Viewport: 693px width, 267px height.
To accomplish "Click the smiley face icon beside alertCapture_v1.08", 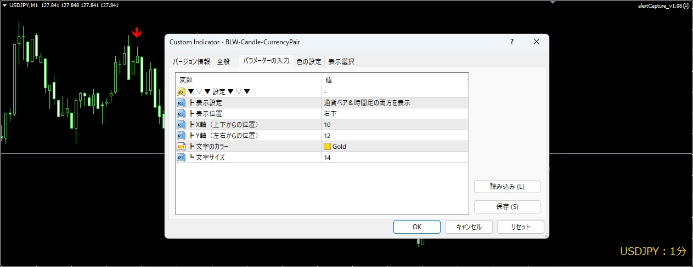I will point(686,5).
